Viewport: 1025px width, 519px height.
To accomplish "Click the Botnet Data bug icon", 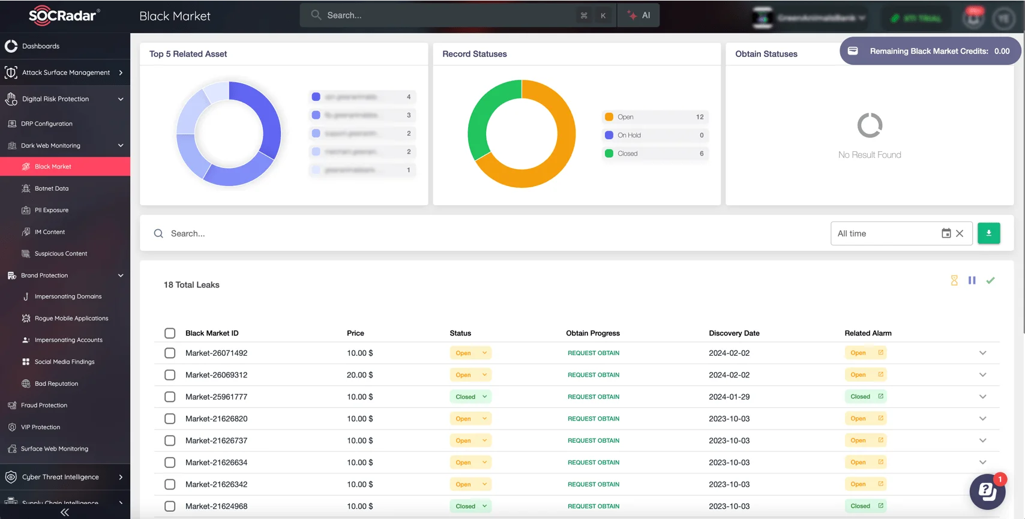I will pyautogui.click(x=26, y=188).
